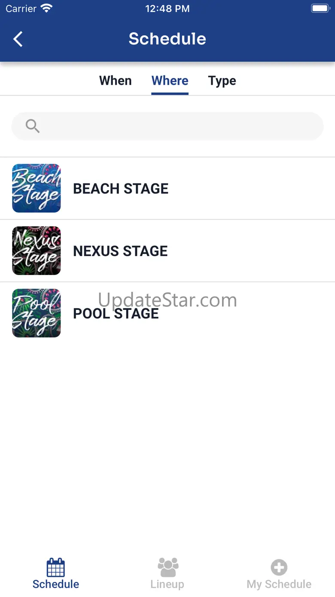Select BEACH STAGE list entry

121,189
